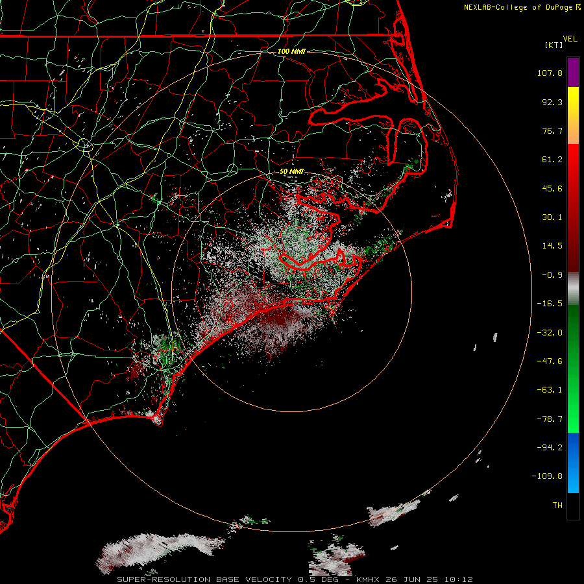584x584 pixels.
Task: Select the -0.9 scale value
Action: (x=552, y=275)
